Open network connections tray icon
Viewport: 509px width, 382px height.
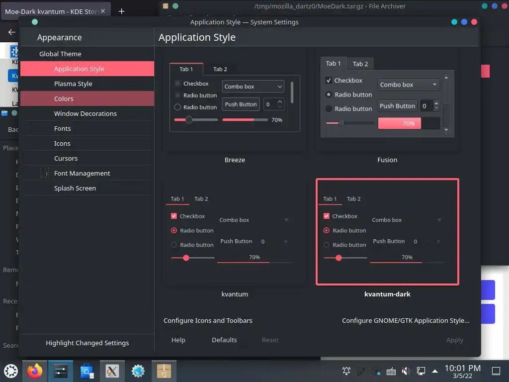pos(421,371)
